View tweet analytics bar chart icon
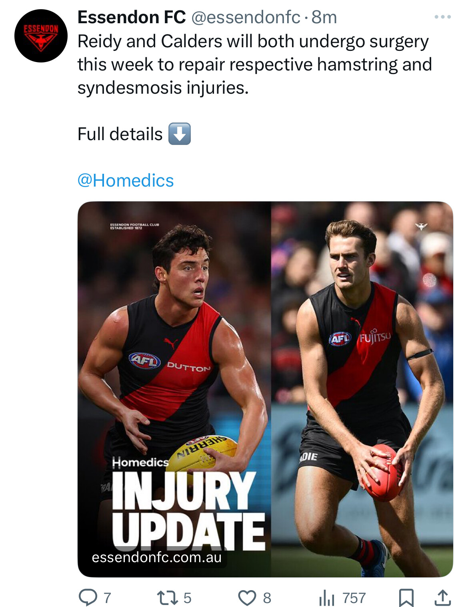Screen dimensions: 468x607 point(327,598)
